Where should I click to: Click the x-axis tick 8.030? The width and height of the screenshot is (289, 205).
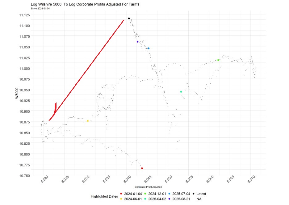tap(86, 179)
